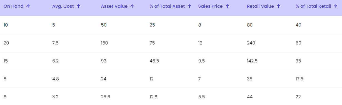Select the Avg. Cost column header text
Viewport: 342px width, 105px height.
[x=63, y=6]
